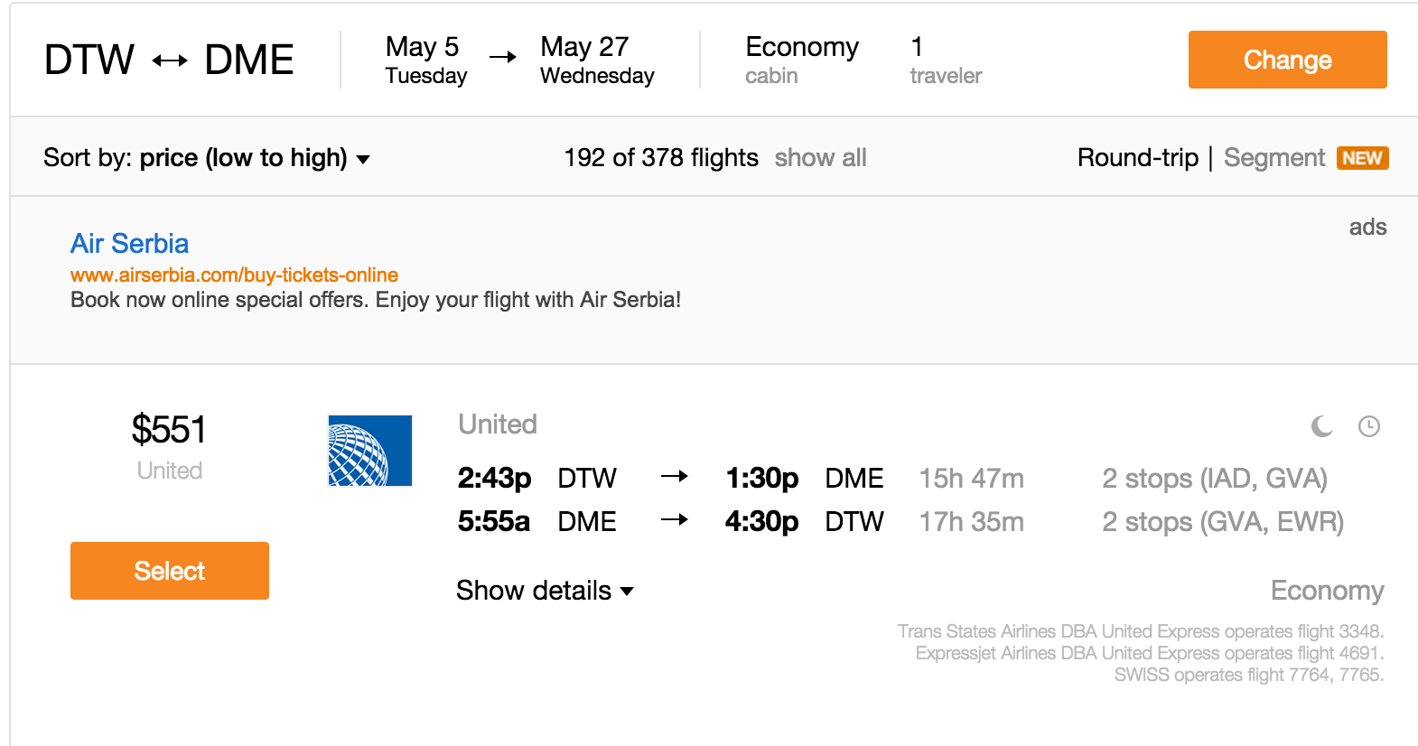The image size is (1418, 746).
Task: Expand Show details for United flight
Action: [545, 591]
